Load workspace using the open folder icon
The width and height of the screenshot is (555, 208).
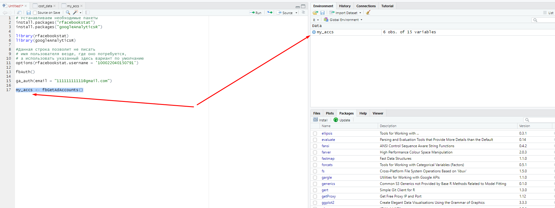pos(315,13)
